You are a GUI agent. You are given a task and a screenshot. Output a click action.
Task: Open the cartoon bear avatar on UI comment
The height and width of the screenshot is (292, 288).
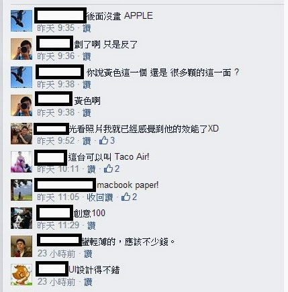coord(21,275)
